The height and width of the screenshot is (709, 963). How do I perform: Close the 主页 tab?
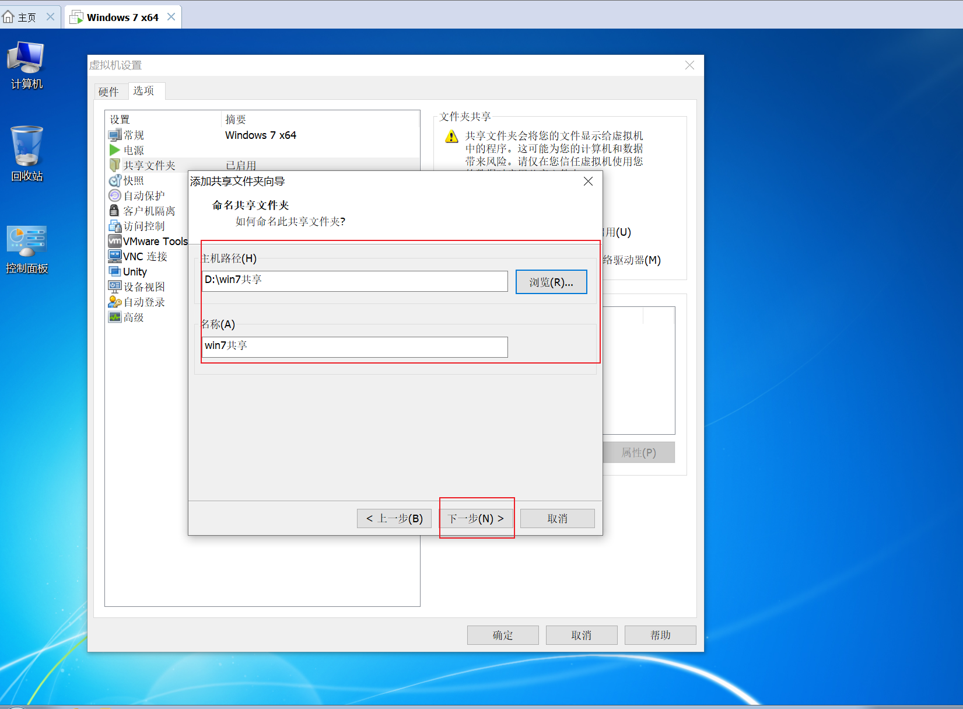[51, 17]
